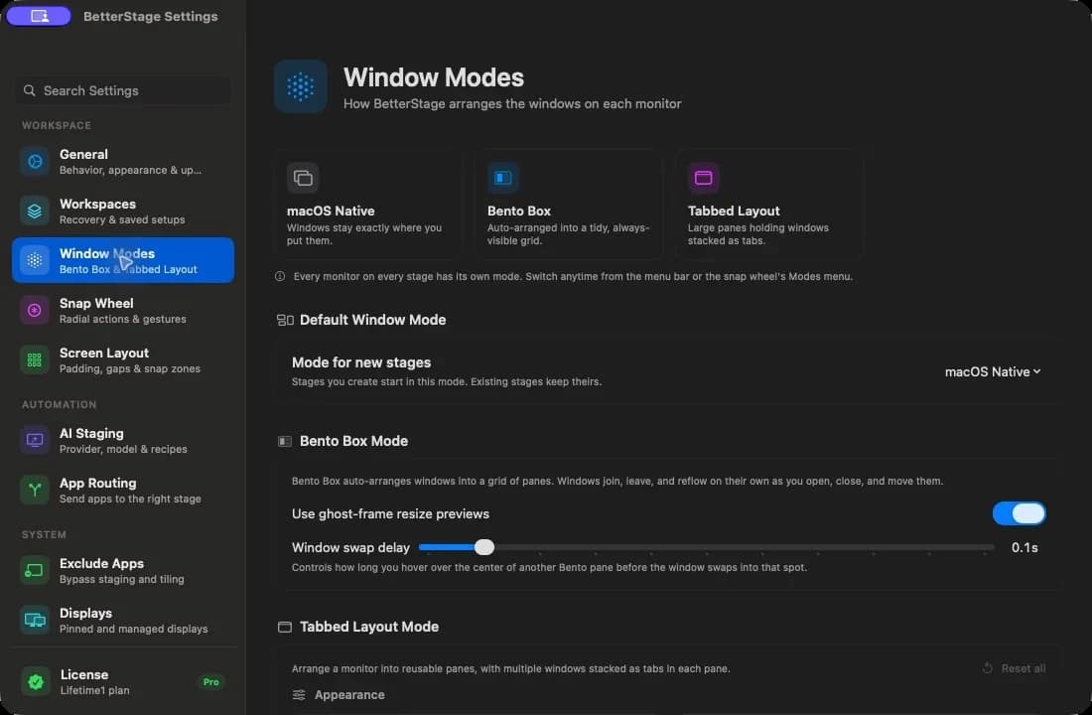The height and width of the screenshot is (715, 1092).
Task: Choose the macOS Native mode card
Action: pyautogui.click(x=368, y=205)
